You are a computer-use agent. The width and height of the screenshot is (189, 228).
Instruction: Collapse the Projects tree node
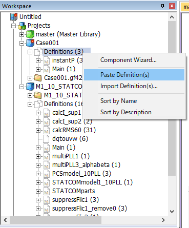coord(13,26)
